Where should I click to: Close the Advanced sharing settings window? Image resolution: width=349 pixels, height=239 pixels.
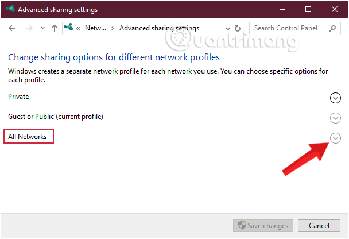tap(335, 10)
